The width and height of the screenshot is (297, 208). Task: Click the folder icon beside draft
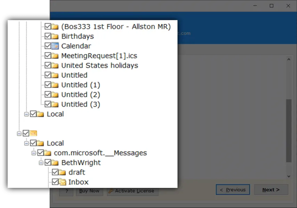pos(62,172)
